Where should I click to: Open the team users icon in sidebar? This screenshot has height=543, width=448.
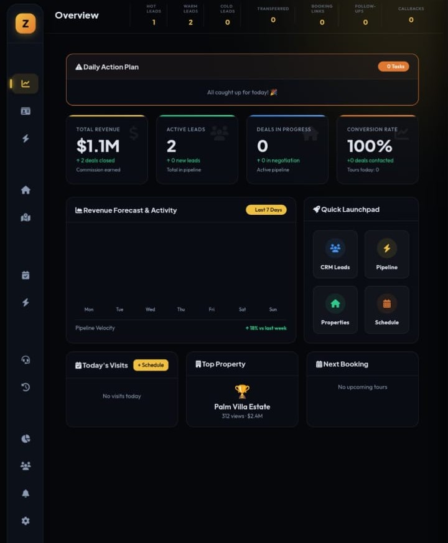click(26, 466)
